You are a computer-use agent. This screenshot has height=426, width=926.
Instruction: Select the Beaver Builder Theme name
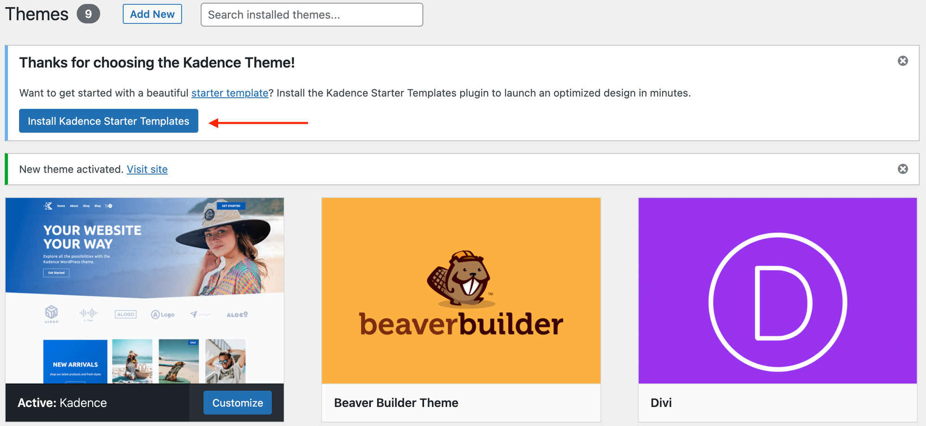tap(396, 403)
